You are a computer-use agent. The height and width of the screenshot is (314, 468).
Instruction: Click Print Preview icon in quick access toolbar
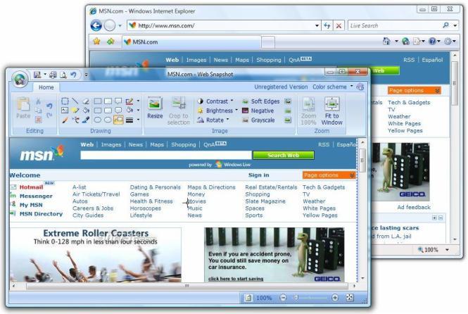coord(63,75)
